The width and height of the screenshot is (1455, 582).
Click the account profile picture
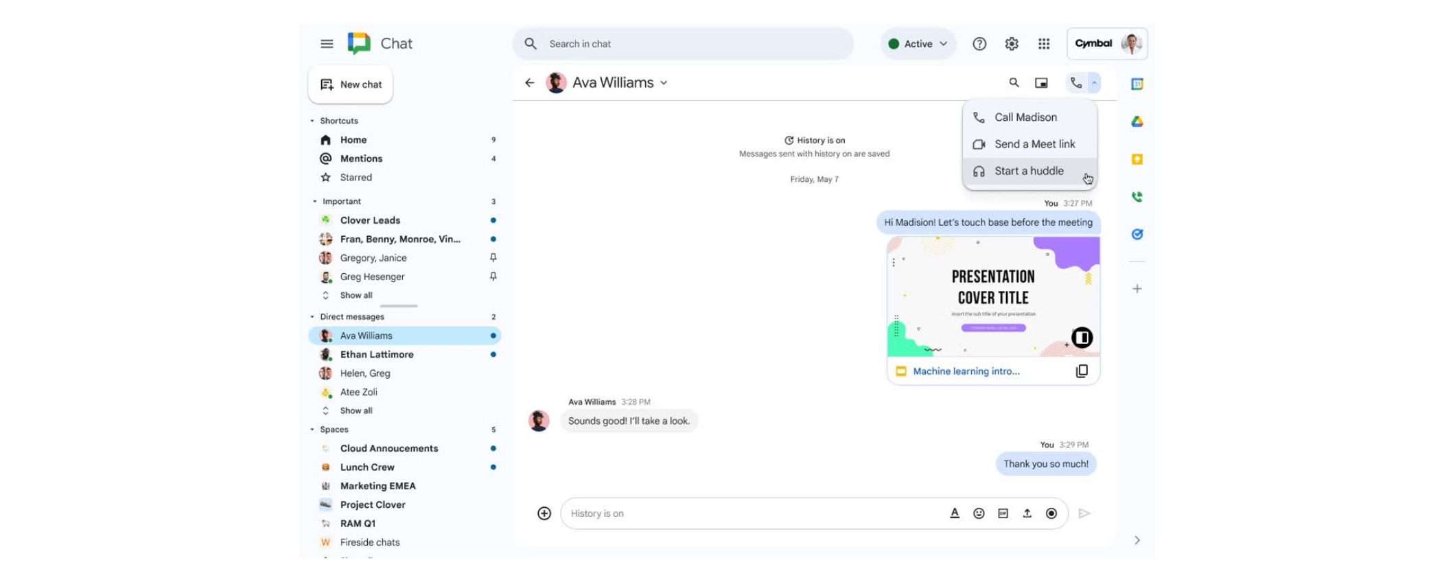coord(1132,44)
